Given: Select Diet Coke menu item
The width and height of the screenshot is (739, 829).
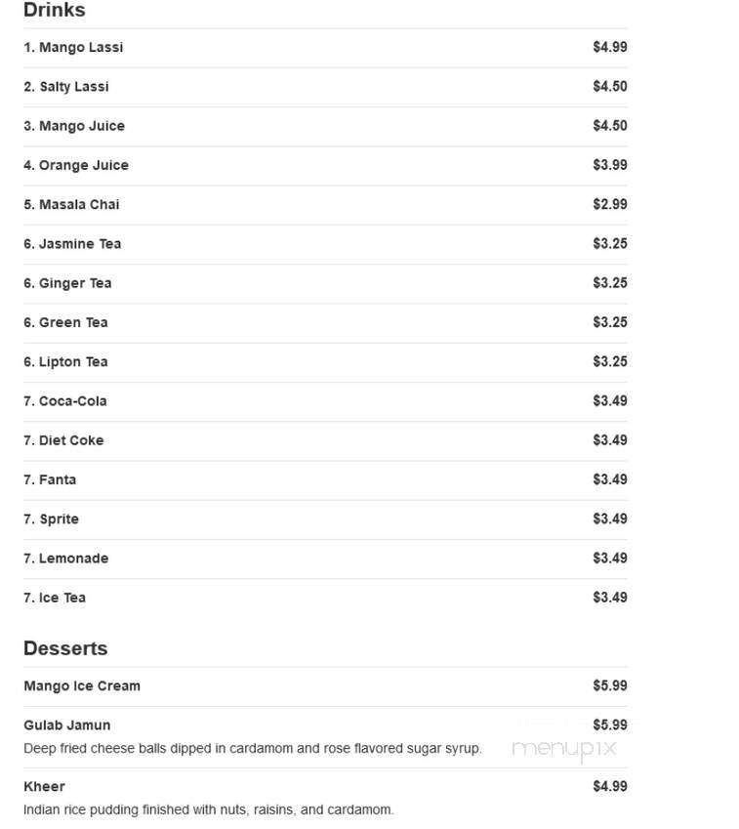Looking at the screenshot, I should (325, 440).
